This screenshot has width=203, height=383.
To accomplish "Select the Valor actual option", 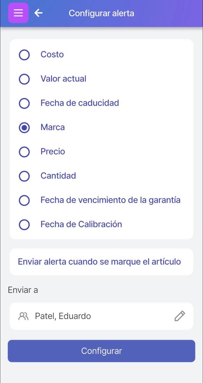I will point(24,79).
